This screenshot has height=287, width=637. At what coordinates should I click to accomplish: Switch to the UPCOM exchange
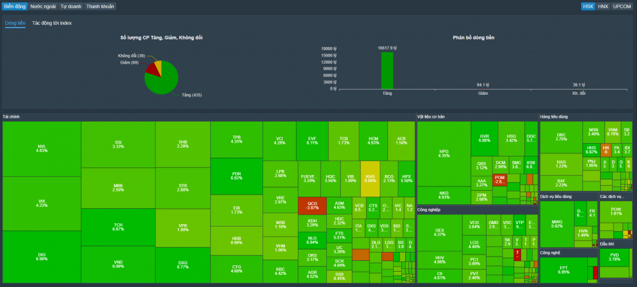[622, 6]
